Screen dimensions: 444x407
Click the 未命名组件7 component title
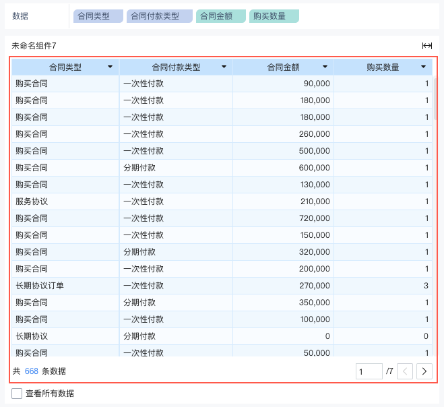pyautogui.click(x=34, y=46)
